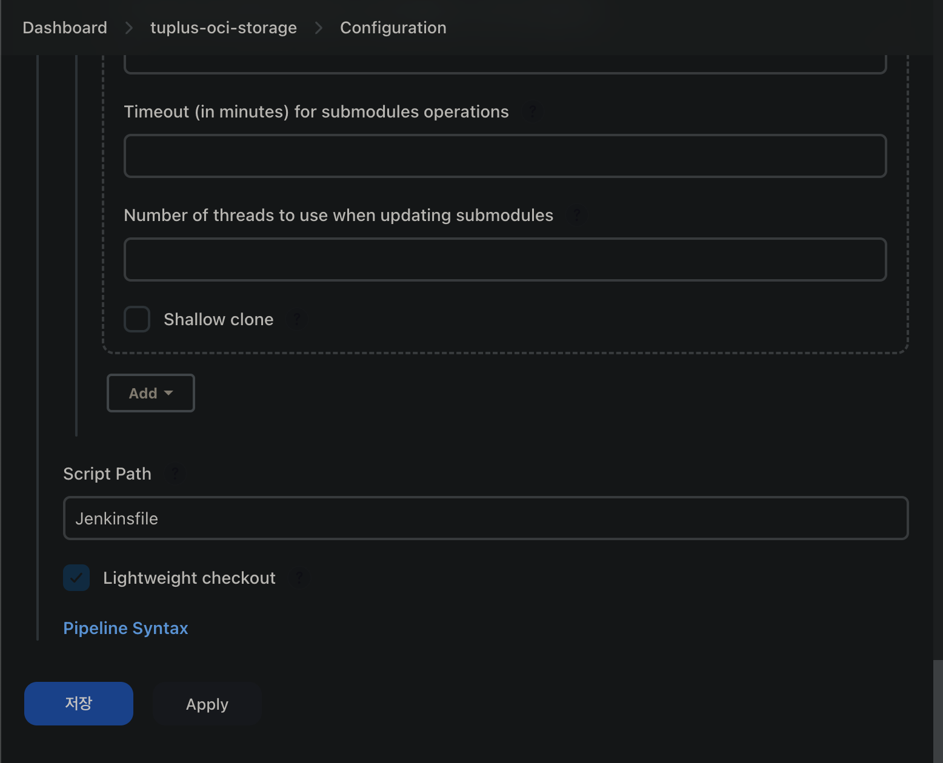Open help for Lightweight checkout option
This screenshot has height=763, width=943.
(299, 578)
